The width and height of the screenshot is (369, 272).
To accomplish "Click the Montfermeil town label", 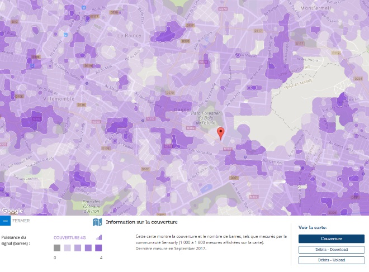I will [x=315, y=8].
